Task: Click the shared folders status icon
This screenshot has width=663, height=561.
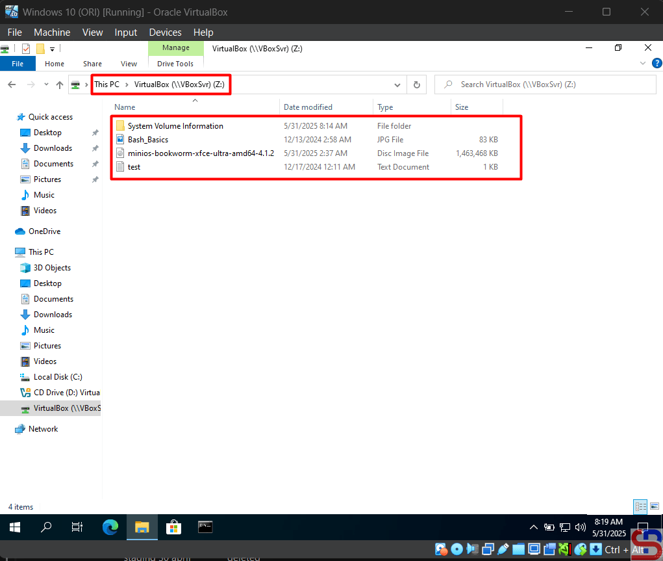Action: [x=519, y=549]
